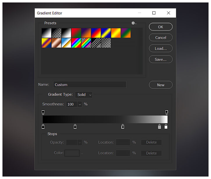Click the Color swatch in Stops

(72, 153)
